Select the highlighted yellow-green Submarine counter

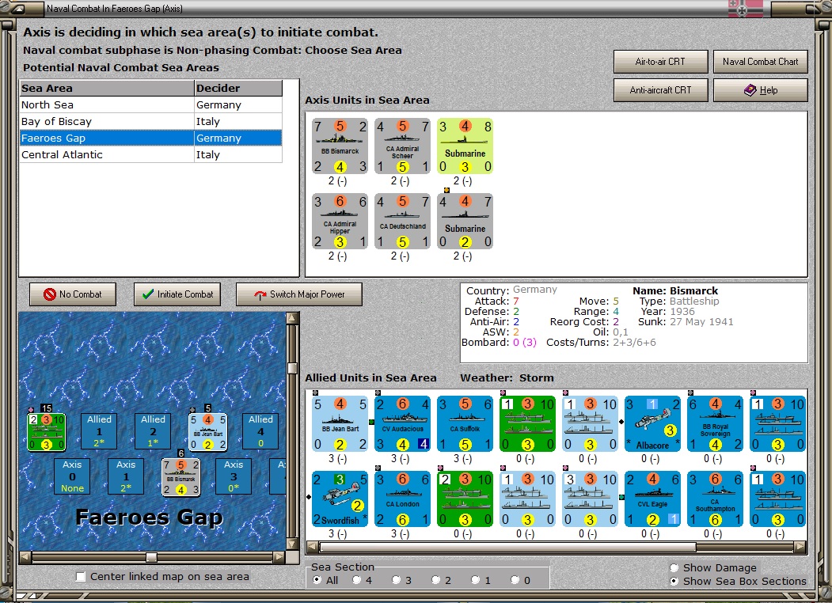[x=465, y=146]
